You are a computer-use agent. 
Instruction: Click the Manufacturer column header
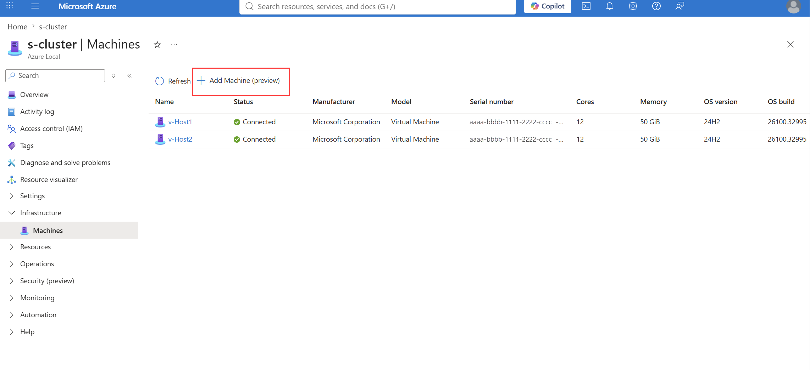click(x=334, y=102)
